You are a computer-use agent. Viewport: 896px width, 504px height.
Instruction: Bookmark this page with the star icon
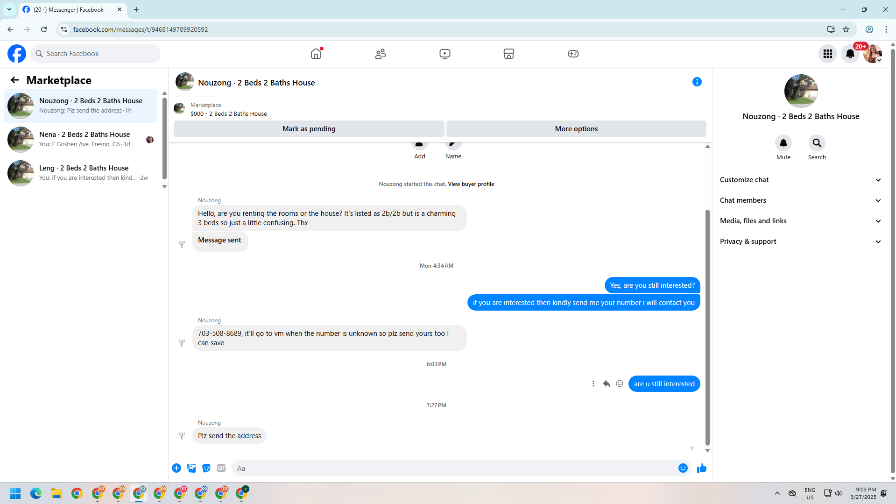click(846, 29)
